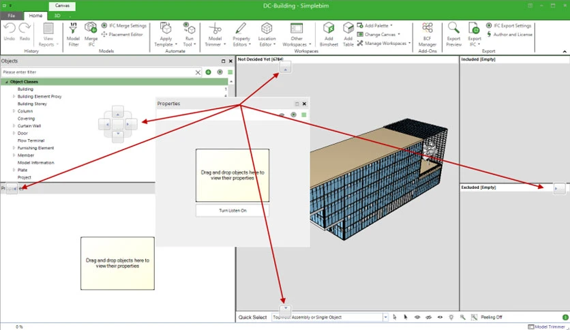Toggle the target listen icon in Objects panel
570x330 pixels.
(220, 72)
